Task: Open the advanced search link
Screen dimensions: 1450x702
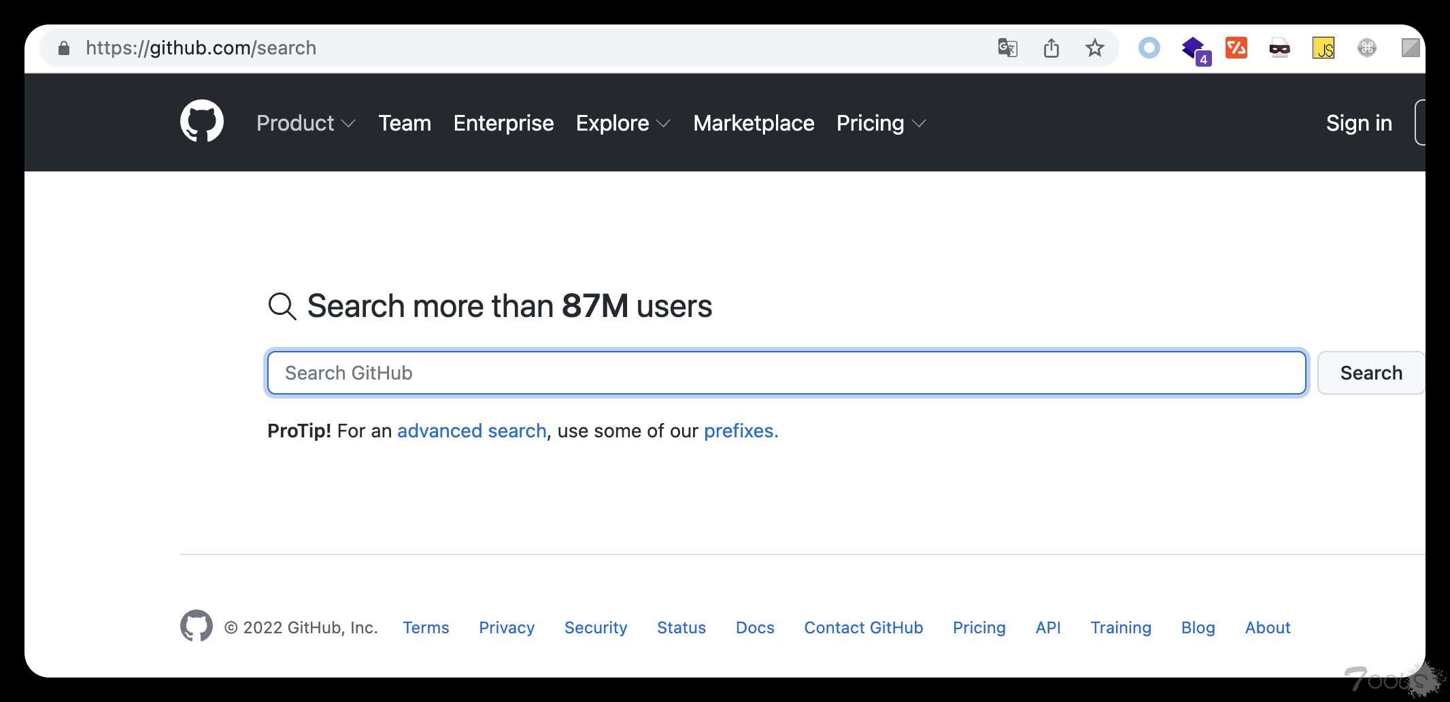Action: tap(472, 431)
